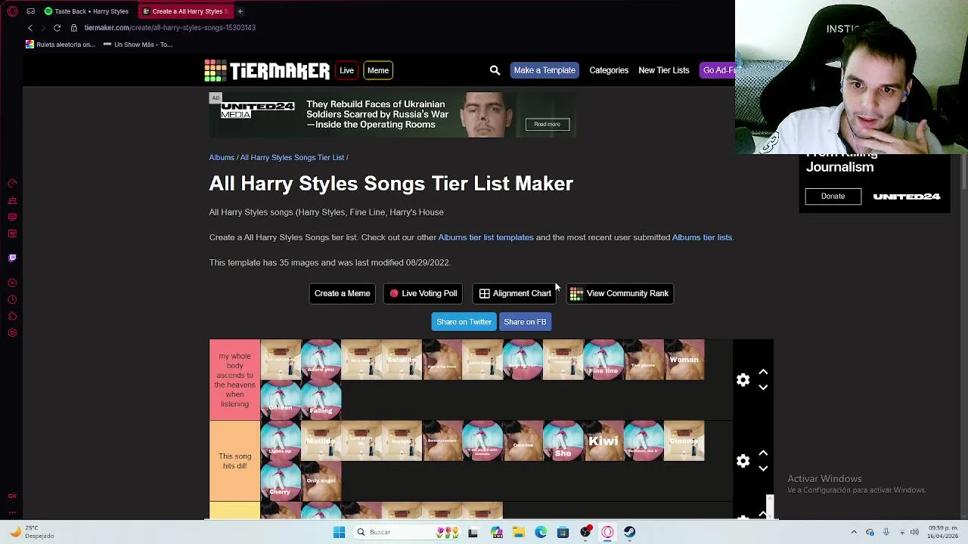968x544 pixels.
Task: Open a new tab with plus icon
Action: point(240,11)
